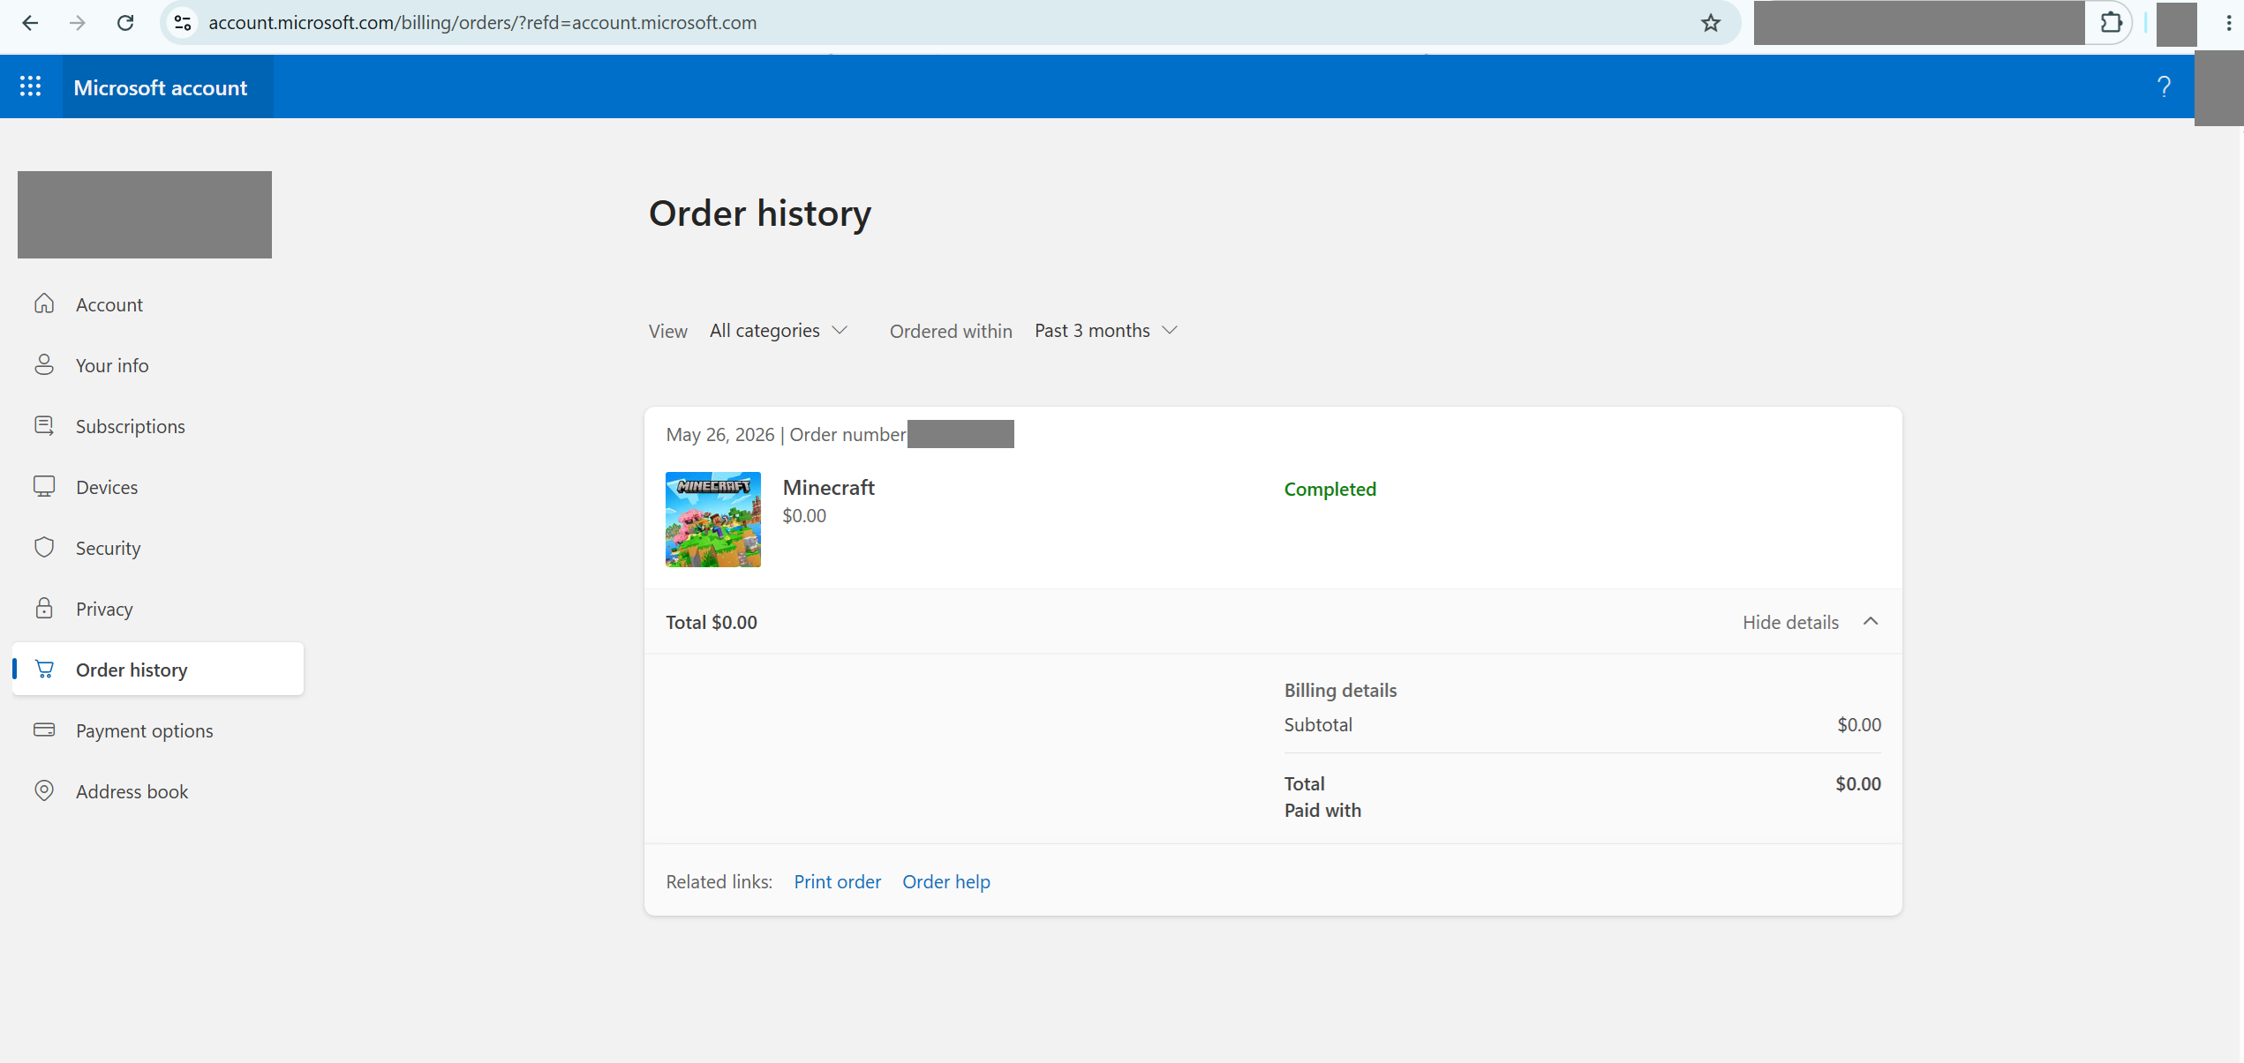Click the Ordered within filter label

pyautogui.click(x=951, y=332)
